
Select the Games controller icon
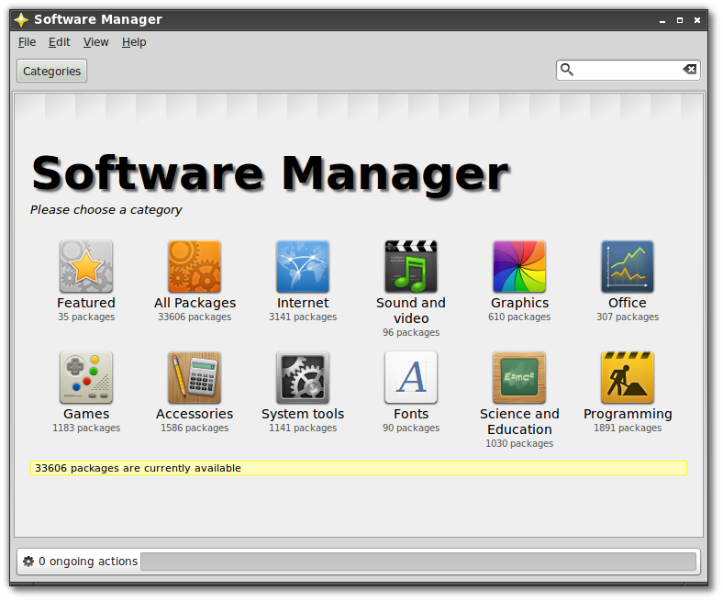coord(86,377)
